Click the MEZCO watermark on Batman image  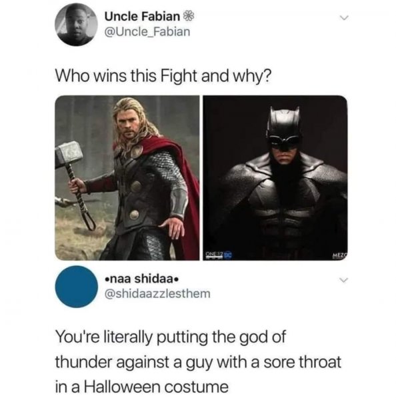(x=341, y=255)
